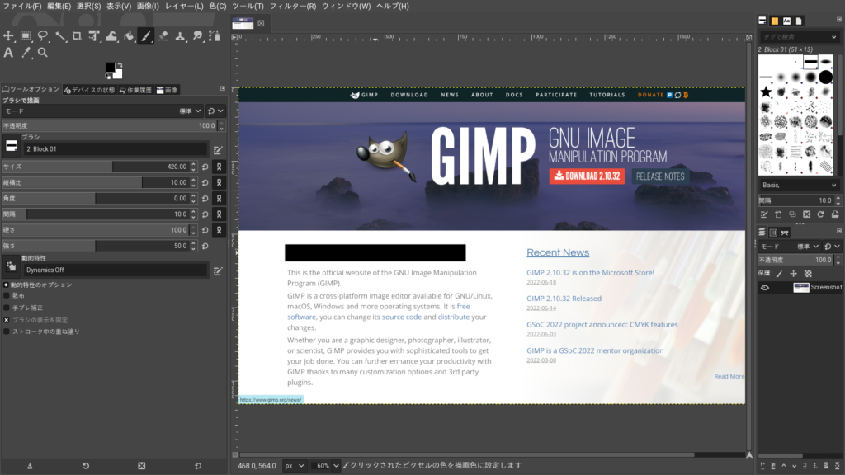Select the black star brush thumbnail
Screen dimensions: 845x475
coord(766,91)
